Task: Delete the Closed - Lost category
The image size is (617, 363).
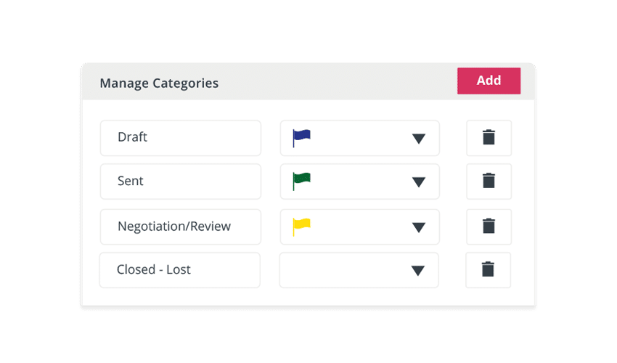Action: pyautogui.click(x=489, y=269)
